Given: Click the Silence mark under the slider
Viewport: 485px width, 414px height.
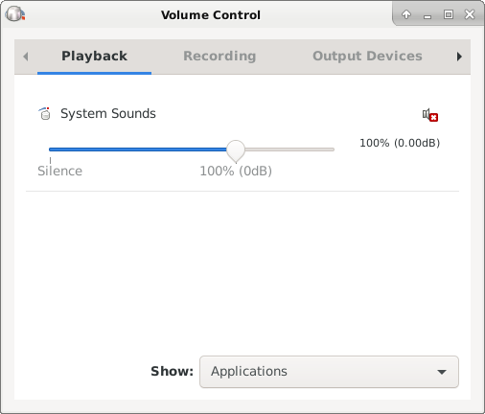Looking at the screenshot, I should tap(60, 171).
